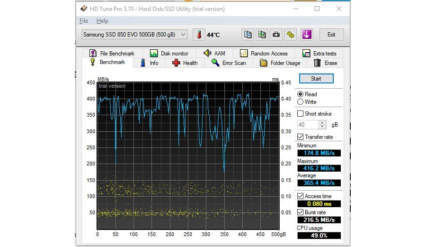Image resolution: width=426 pixels, height=247 pixels.
Task: Open the Extra tests tab
Action: (319, 53)
